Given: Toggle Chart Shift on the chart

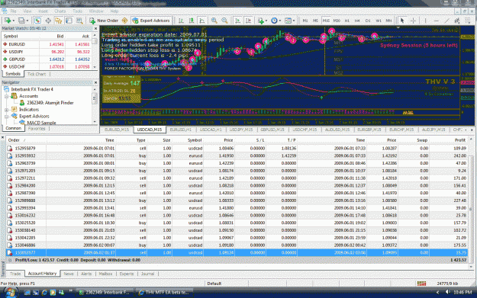Looking at the screenshot, I should [248, 21].
